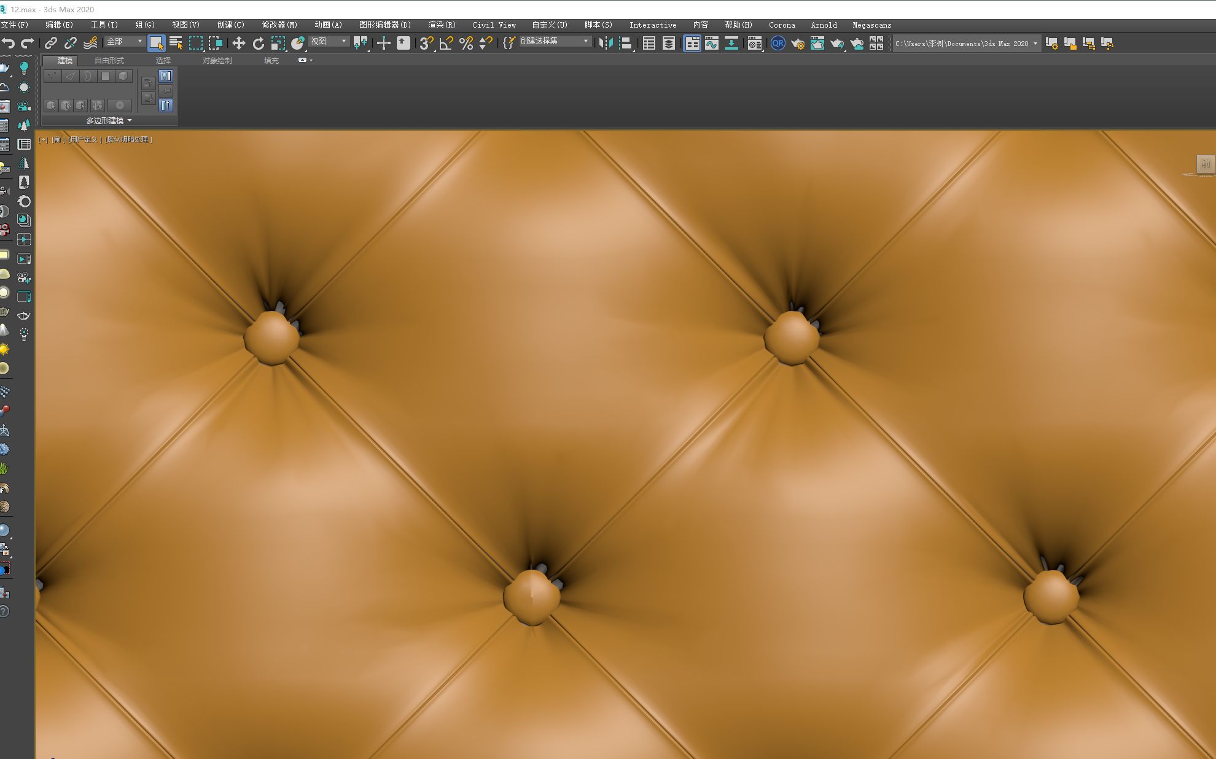This screenshot has height=759, width=1216.
Task: Click the 前 viewport label
Action: [57, 139]
